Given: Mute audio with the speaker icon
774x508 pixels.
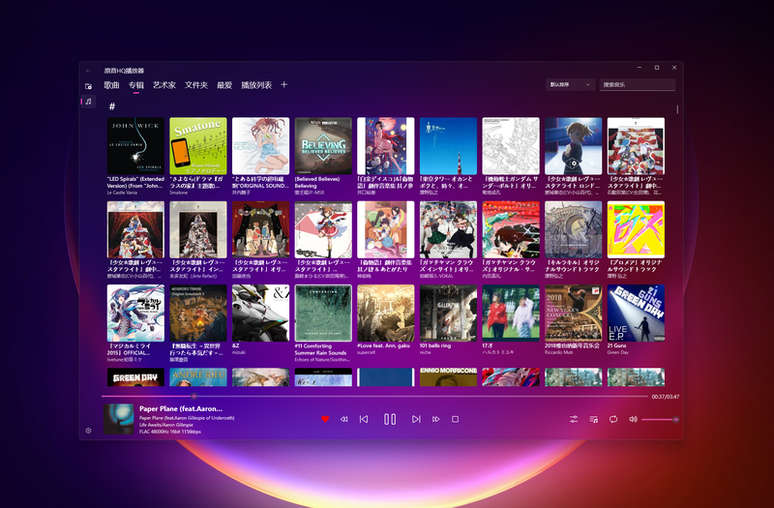Looking at the screenshot, I should point(633,419).
